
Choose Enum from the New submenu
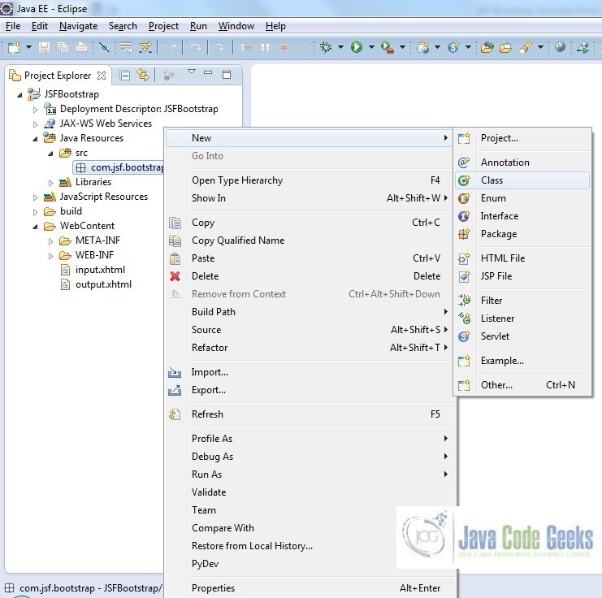pos(522,198)
